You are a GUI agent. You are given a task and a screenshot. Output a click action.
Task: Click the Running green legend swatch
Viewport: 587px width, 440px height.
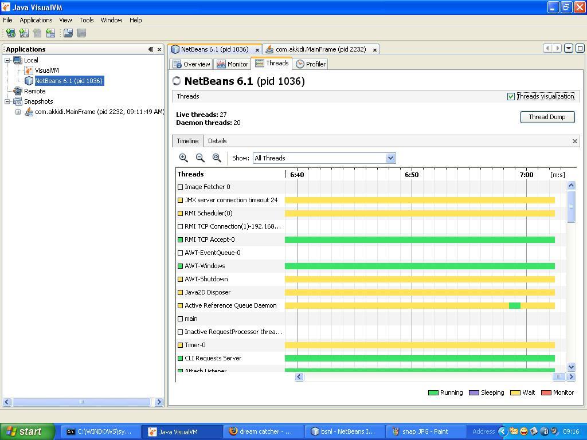point(433,393)
